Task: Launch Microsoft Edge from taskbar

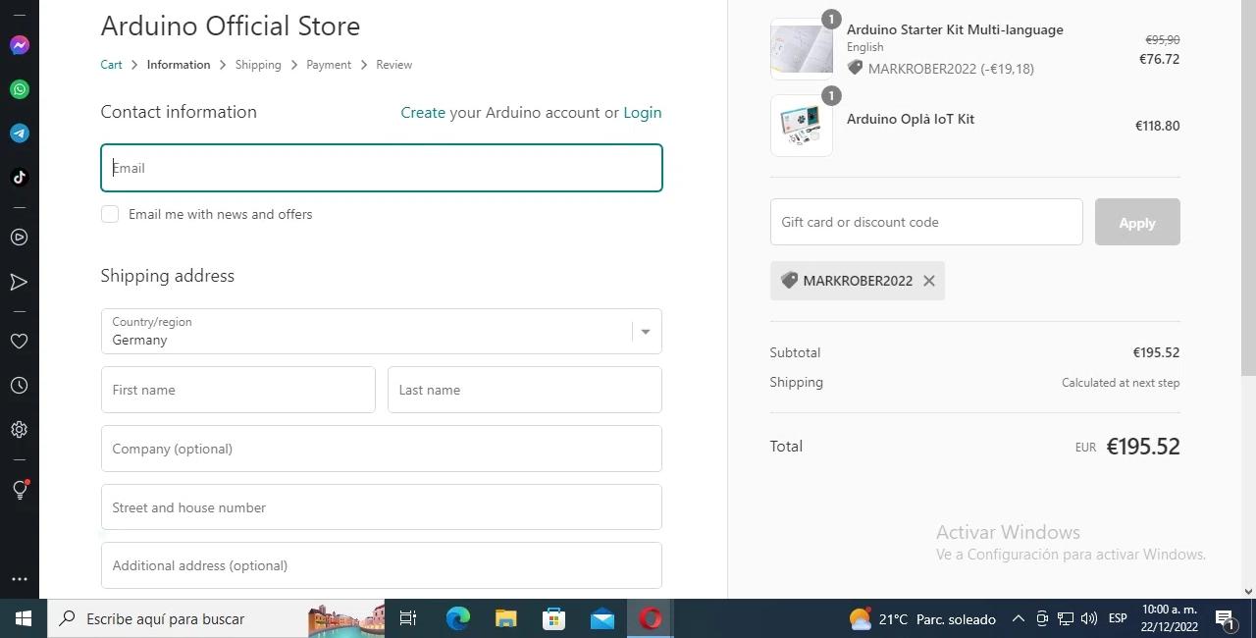Action: click(457, 618)
